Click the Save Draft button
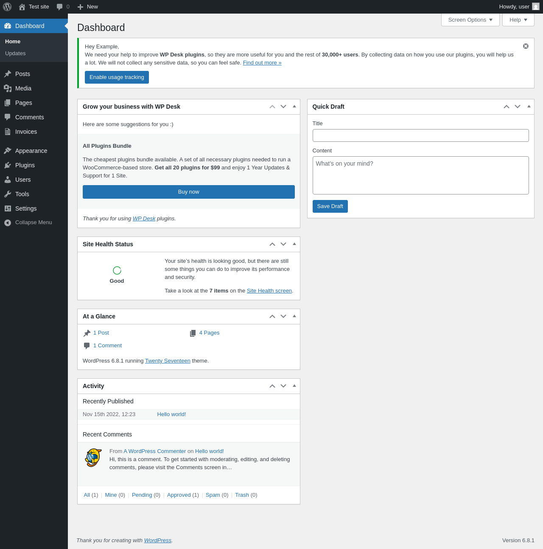This screenshot has height=549, width=543. pyautogui.click(x=330, y=206)
